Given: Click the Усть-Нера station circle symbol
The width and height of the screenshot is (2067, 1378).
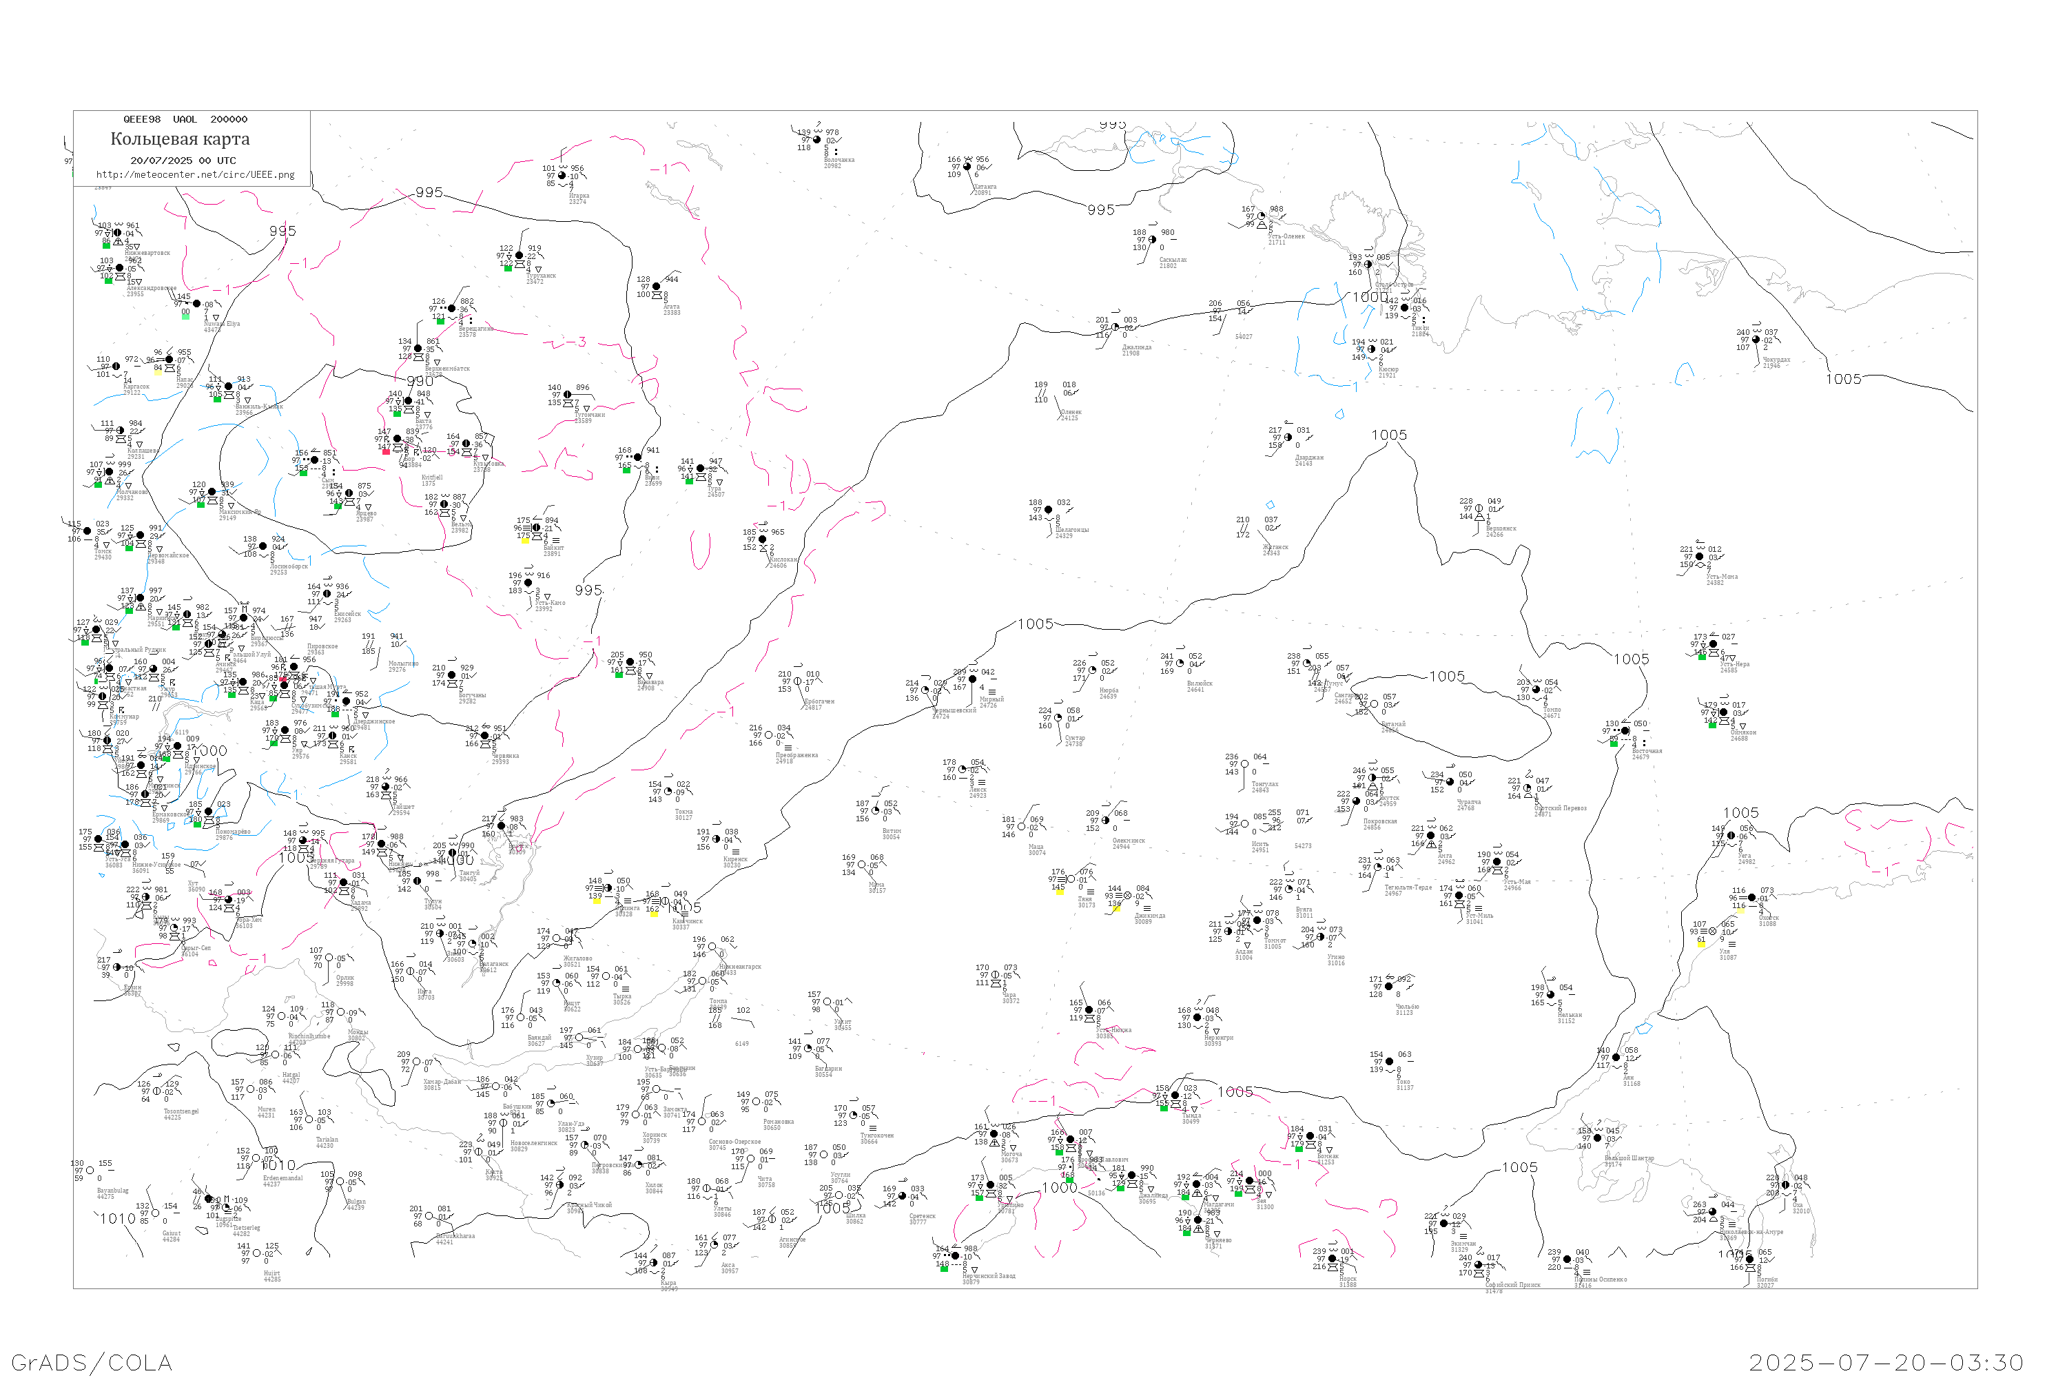Looking at the screenshot, I should point(1713,645).
